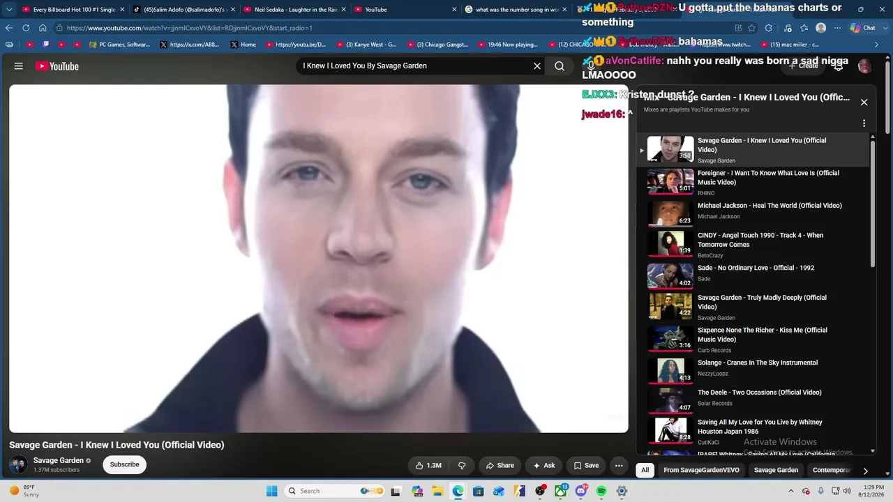893x502 pixels.
Task: Switch to the plain YouTube browser tab
Action: tap(403, 10)
